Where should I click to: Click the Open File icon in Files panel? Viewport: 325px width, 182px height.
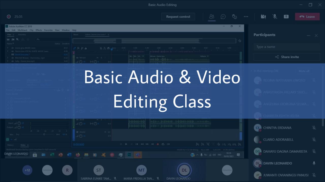click(8, 39)
